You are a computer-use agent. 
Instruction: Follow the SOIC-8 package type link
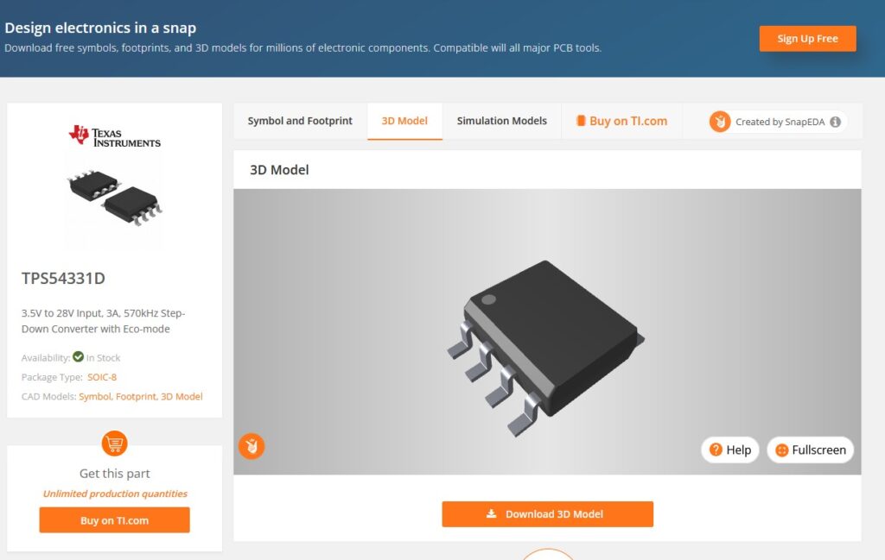(102, 377)
